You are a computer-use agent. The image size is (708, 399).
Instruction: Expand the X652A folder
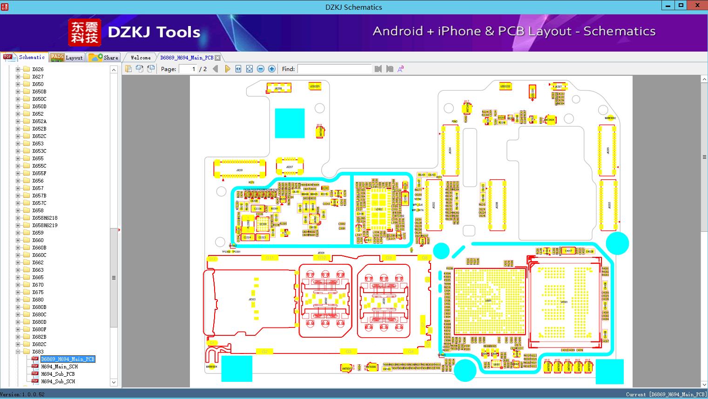[x=18, y=121]
